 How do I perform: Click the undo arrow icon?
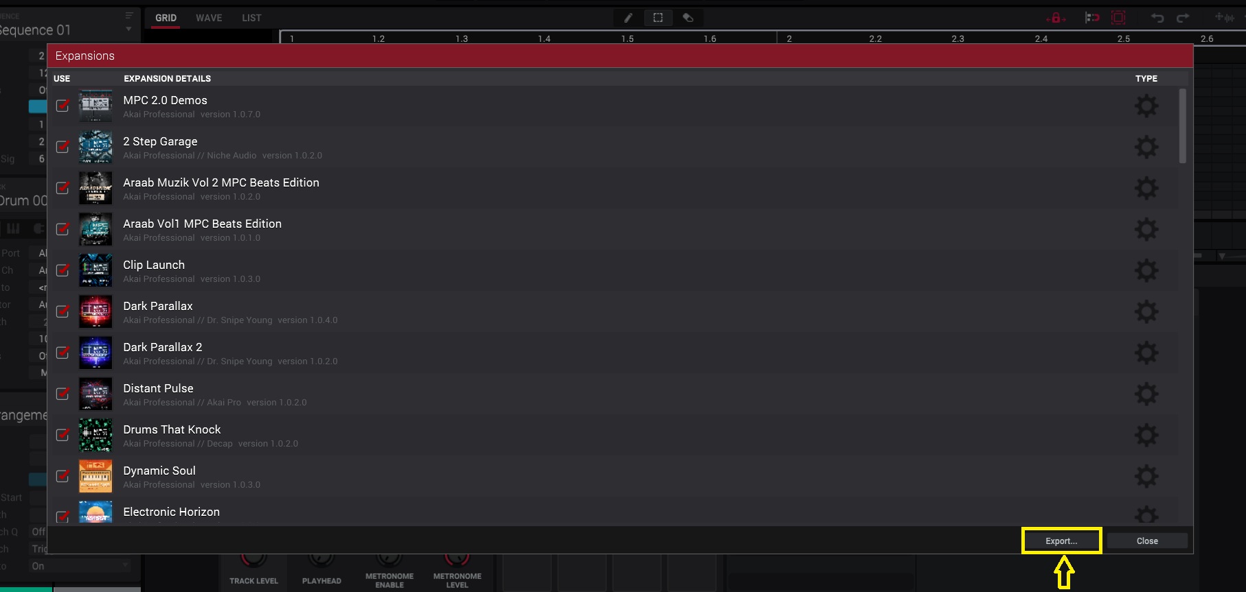tap(1157, 18)
